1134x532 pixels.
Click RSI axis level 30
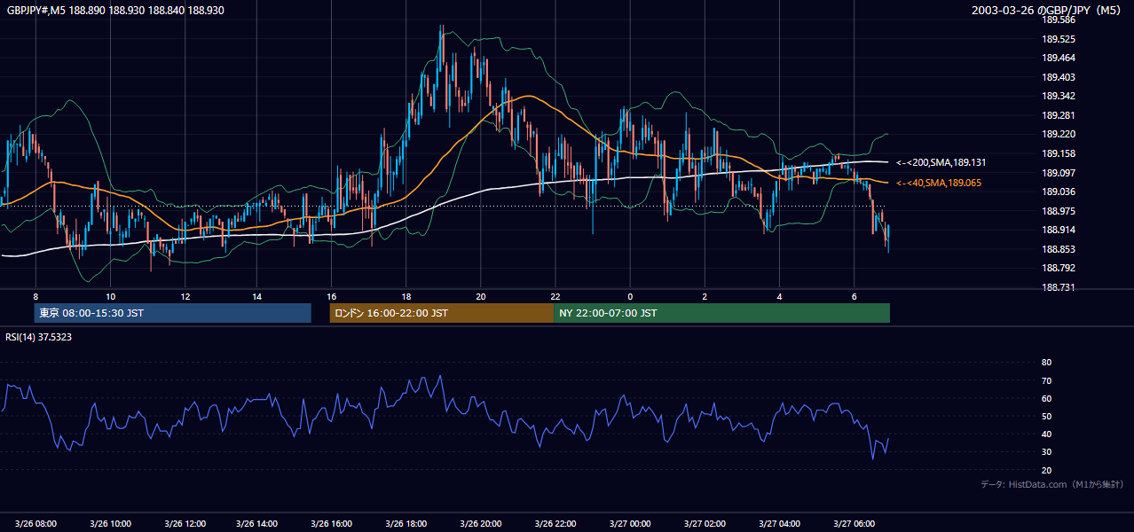(x=1046, y=452)
